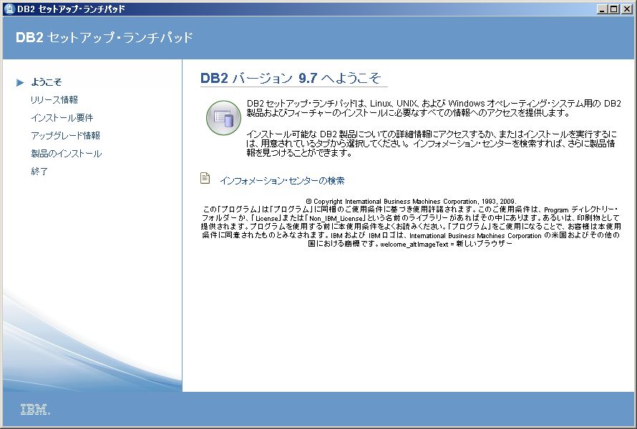Open the インストール要件 section
This screenshot has height=429, width=637.
tap(62, 118)
